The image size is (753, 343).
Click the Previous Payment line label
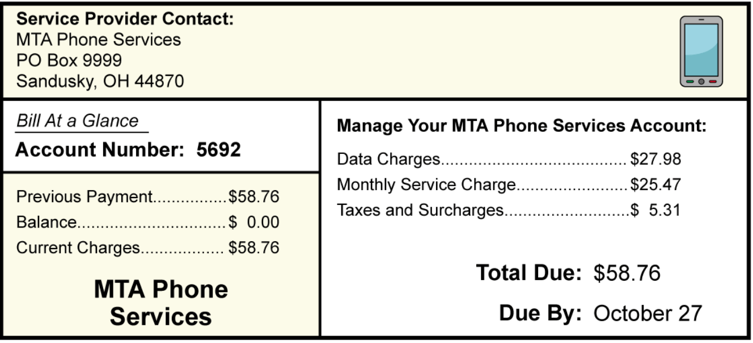tap(84, 197)
